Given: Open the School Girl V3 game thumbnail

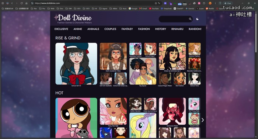Looking at the screenshot, I should point(76,64).
